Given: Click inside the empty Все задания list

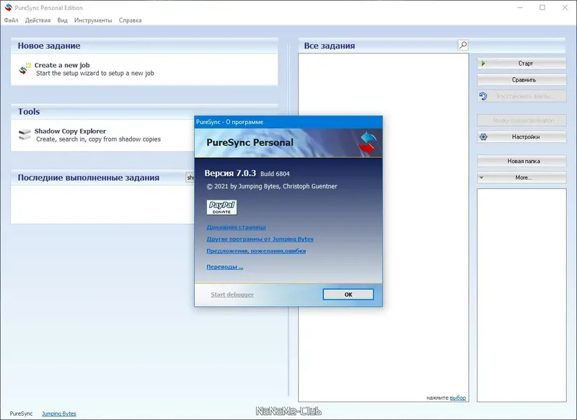Looking at the screenshot, I should click(x=383, y=227).
